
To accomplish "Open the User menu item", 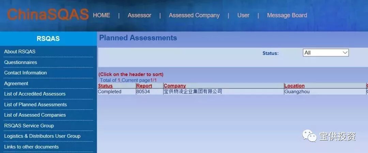I will coord(243,15).
